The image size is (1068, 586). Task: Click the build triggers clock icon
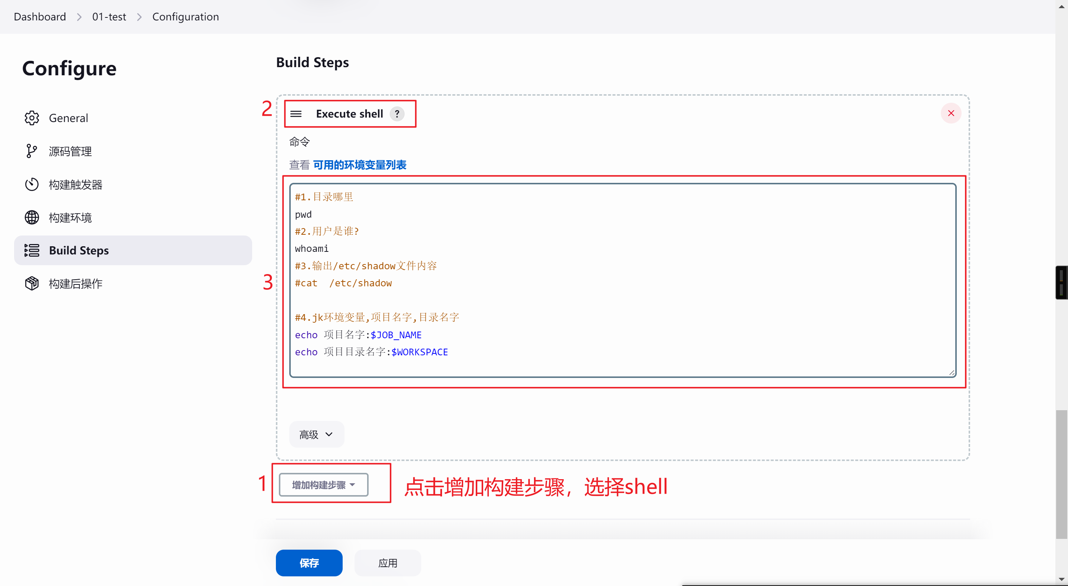tap(32, 184)
